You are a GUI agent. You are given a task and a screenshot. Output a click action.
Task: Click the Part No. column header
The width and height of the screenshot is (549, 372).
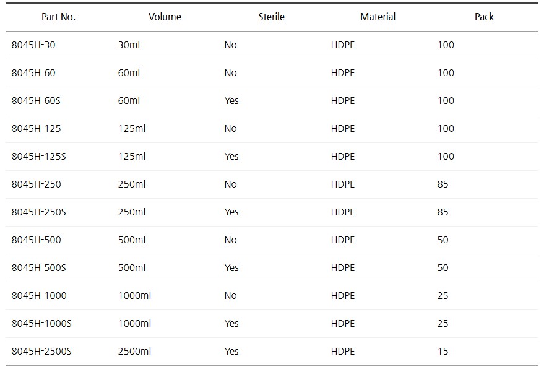tap(58, 17)
